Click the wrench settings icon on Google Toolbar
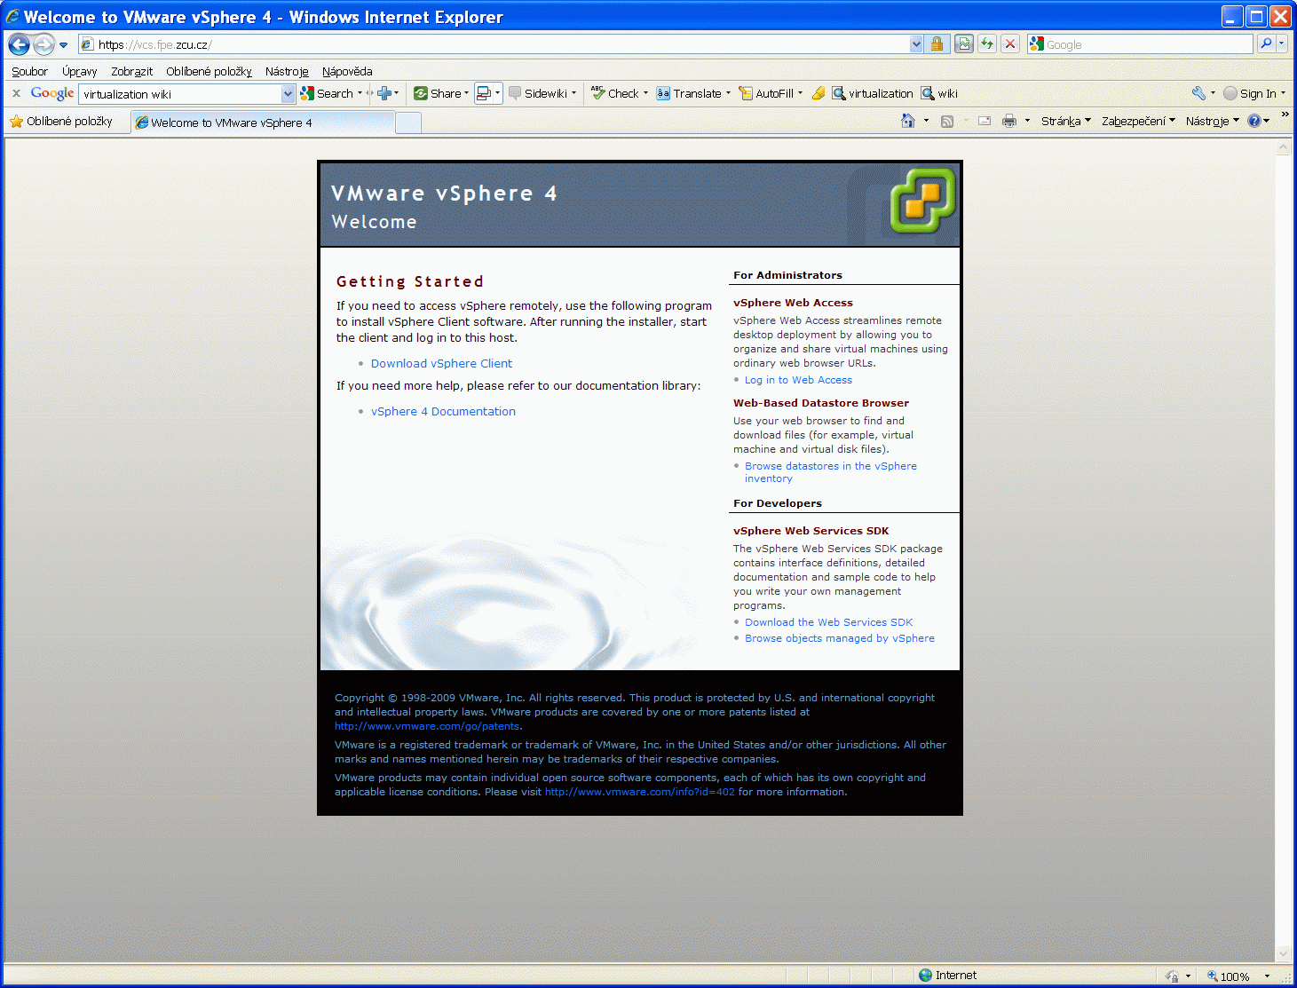 tap(1198, 93)
